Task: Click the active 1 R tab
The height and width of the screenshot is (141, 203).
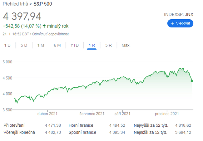Action: coord(92,45)
